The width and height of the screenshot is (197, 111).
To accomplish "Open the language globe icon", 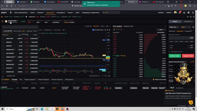I will tap(188, 13).
